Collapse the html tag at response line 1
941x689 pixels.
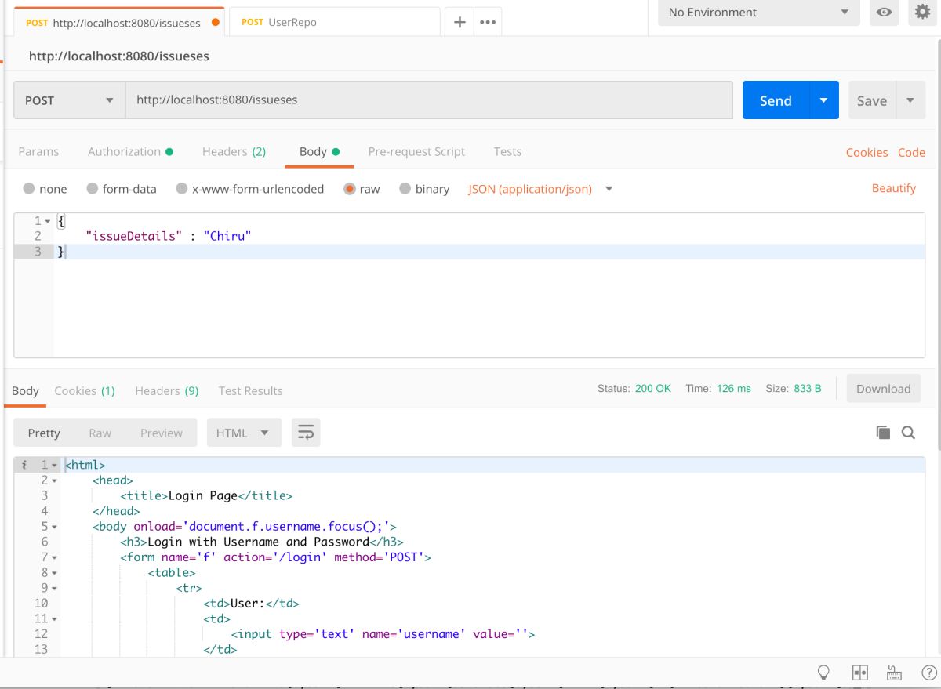coord(54,466)
